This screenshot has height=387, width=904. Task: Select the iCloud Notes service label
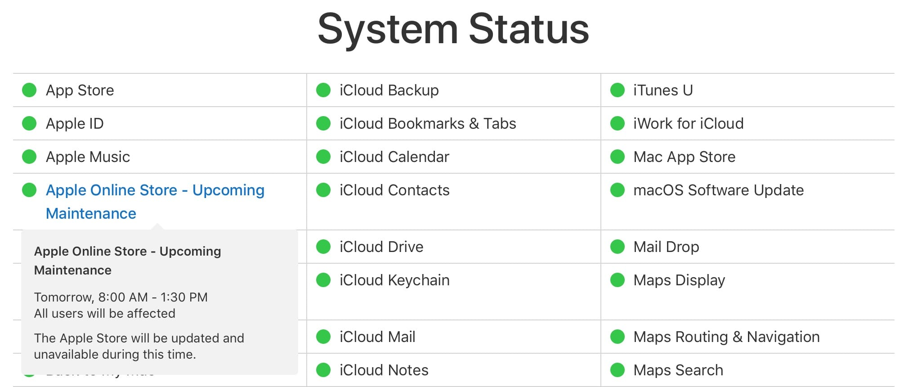click(x=384, y=370)
